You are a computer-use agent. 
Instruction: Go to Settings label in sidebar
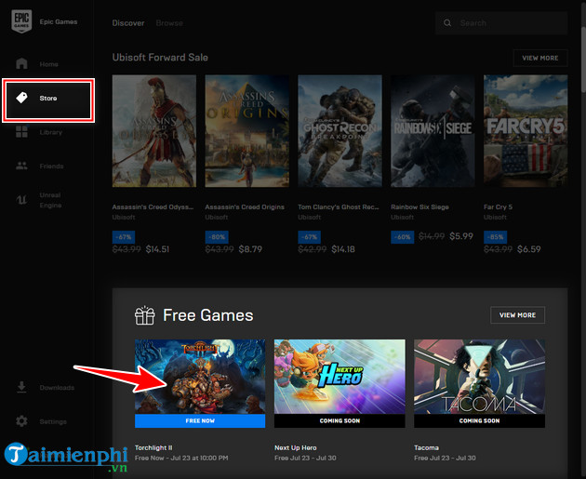click(53, 421)
